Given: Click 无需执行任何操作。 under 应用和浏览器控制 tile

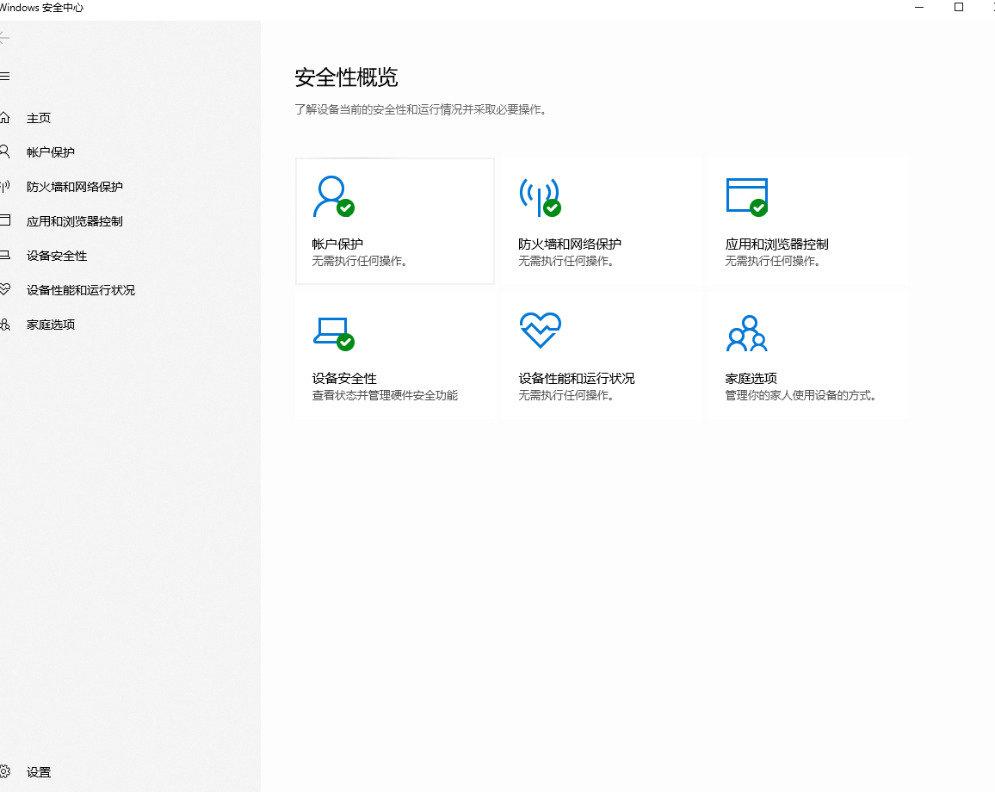Looking at the screenshot, I should 773,261.
